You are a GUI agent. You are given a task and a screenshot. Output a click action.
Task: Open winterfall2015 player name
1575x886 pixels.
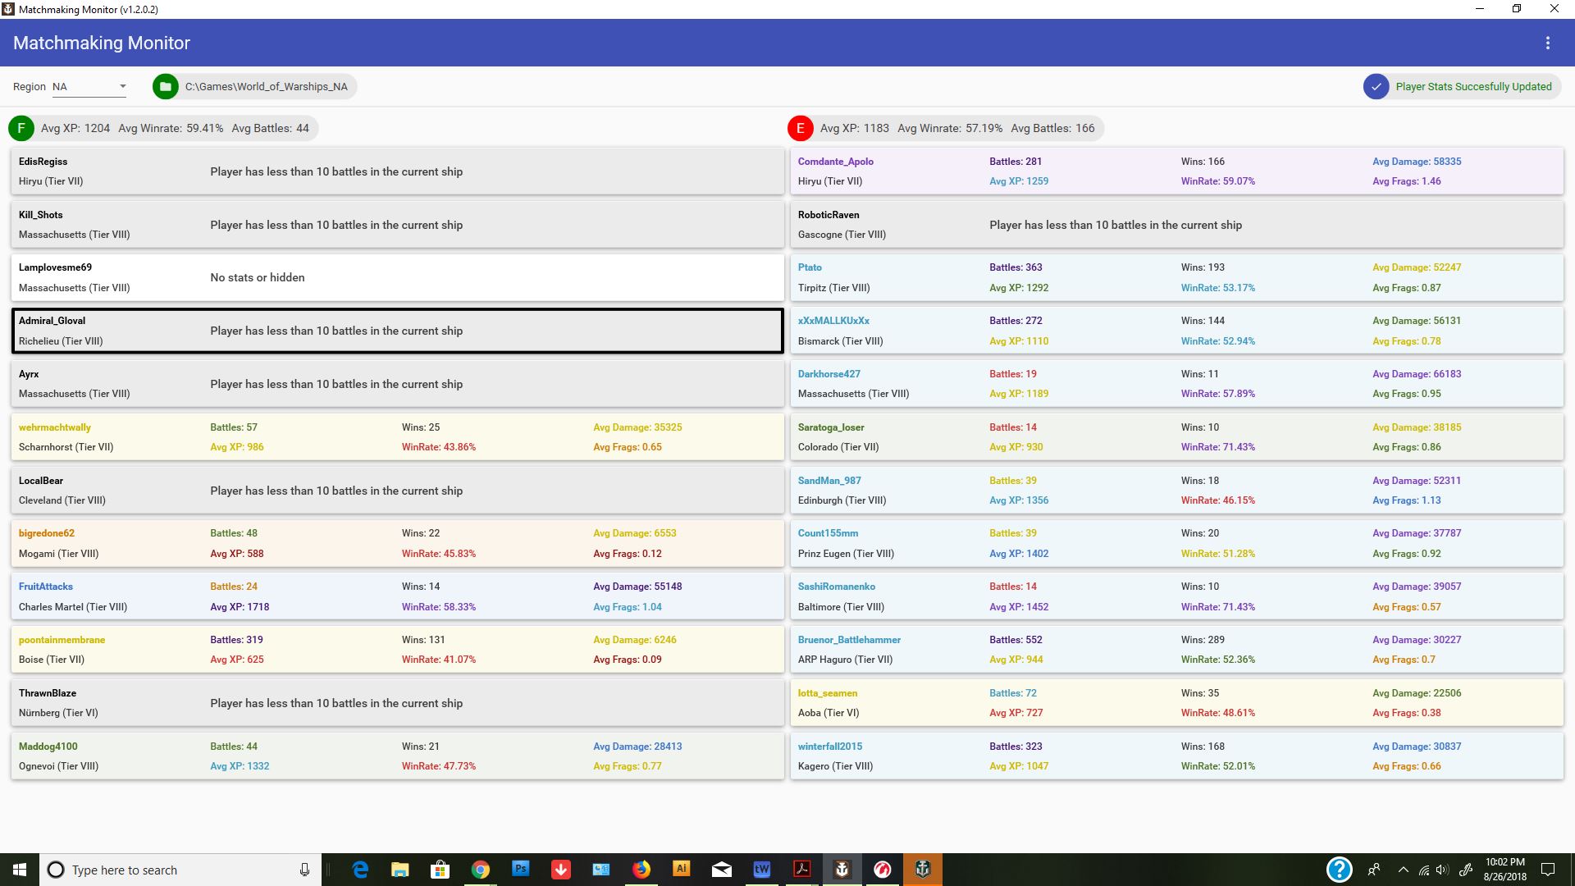coord(830,747)
